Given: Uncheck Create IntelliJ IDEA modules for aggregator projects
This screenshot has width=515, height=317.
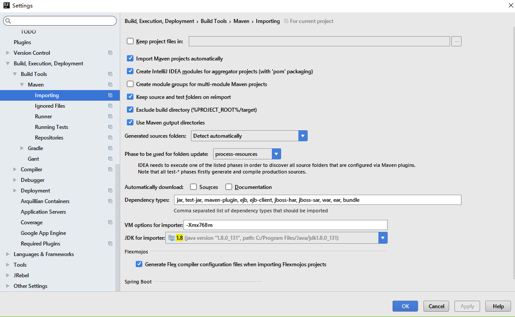Looking at the screenshot, I should coord(130,71).
